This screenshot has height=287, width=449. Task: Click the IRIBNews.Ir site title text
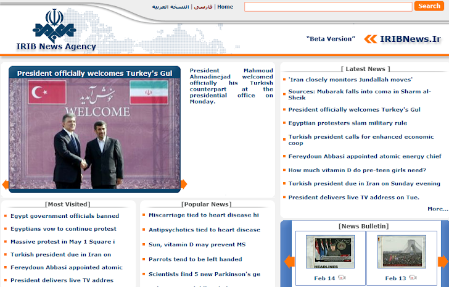[x=410, y=39]
